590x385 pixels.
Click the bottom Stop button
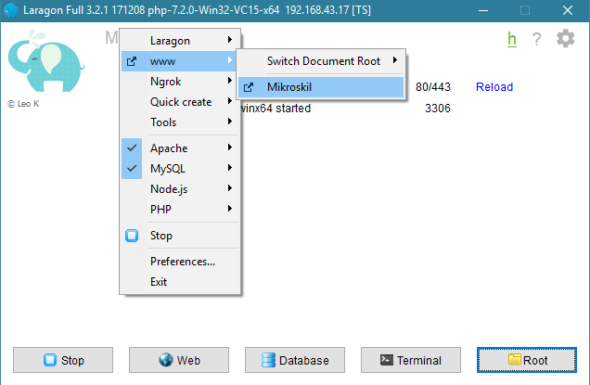(x=63, y=360)
